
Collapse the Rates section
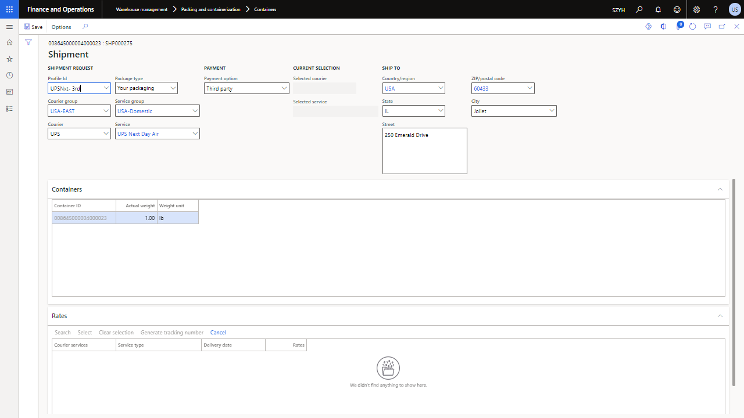[720, 316]
